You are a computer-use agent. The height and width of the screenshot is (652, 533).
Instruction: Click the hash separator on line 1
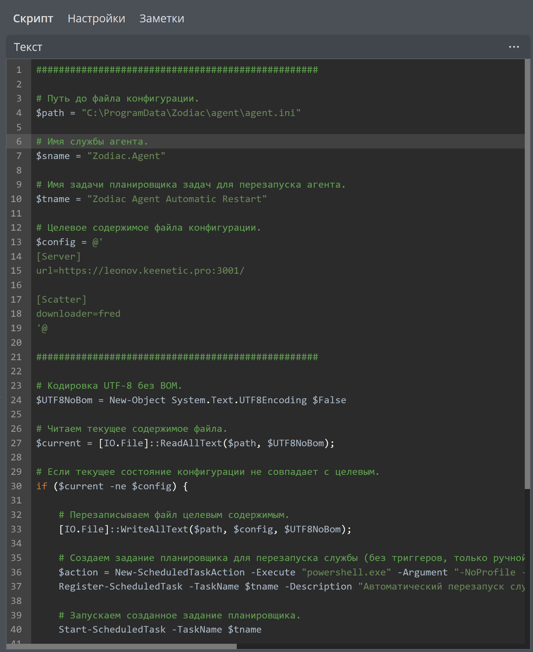(177, 70)
